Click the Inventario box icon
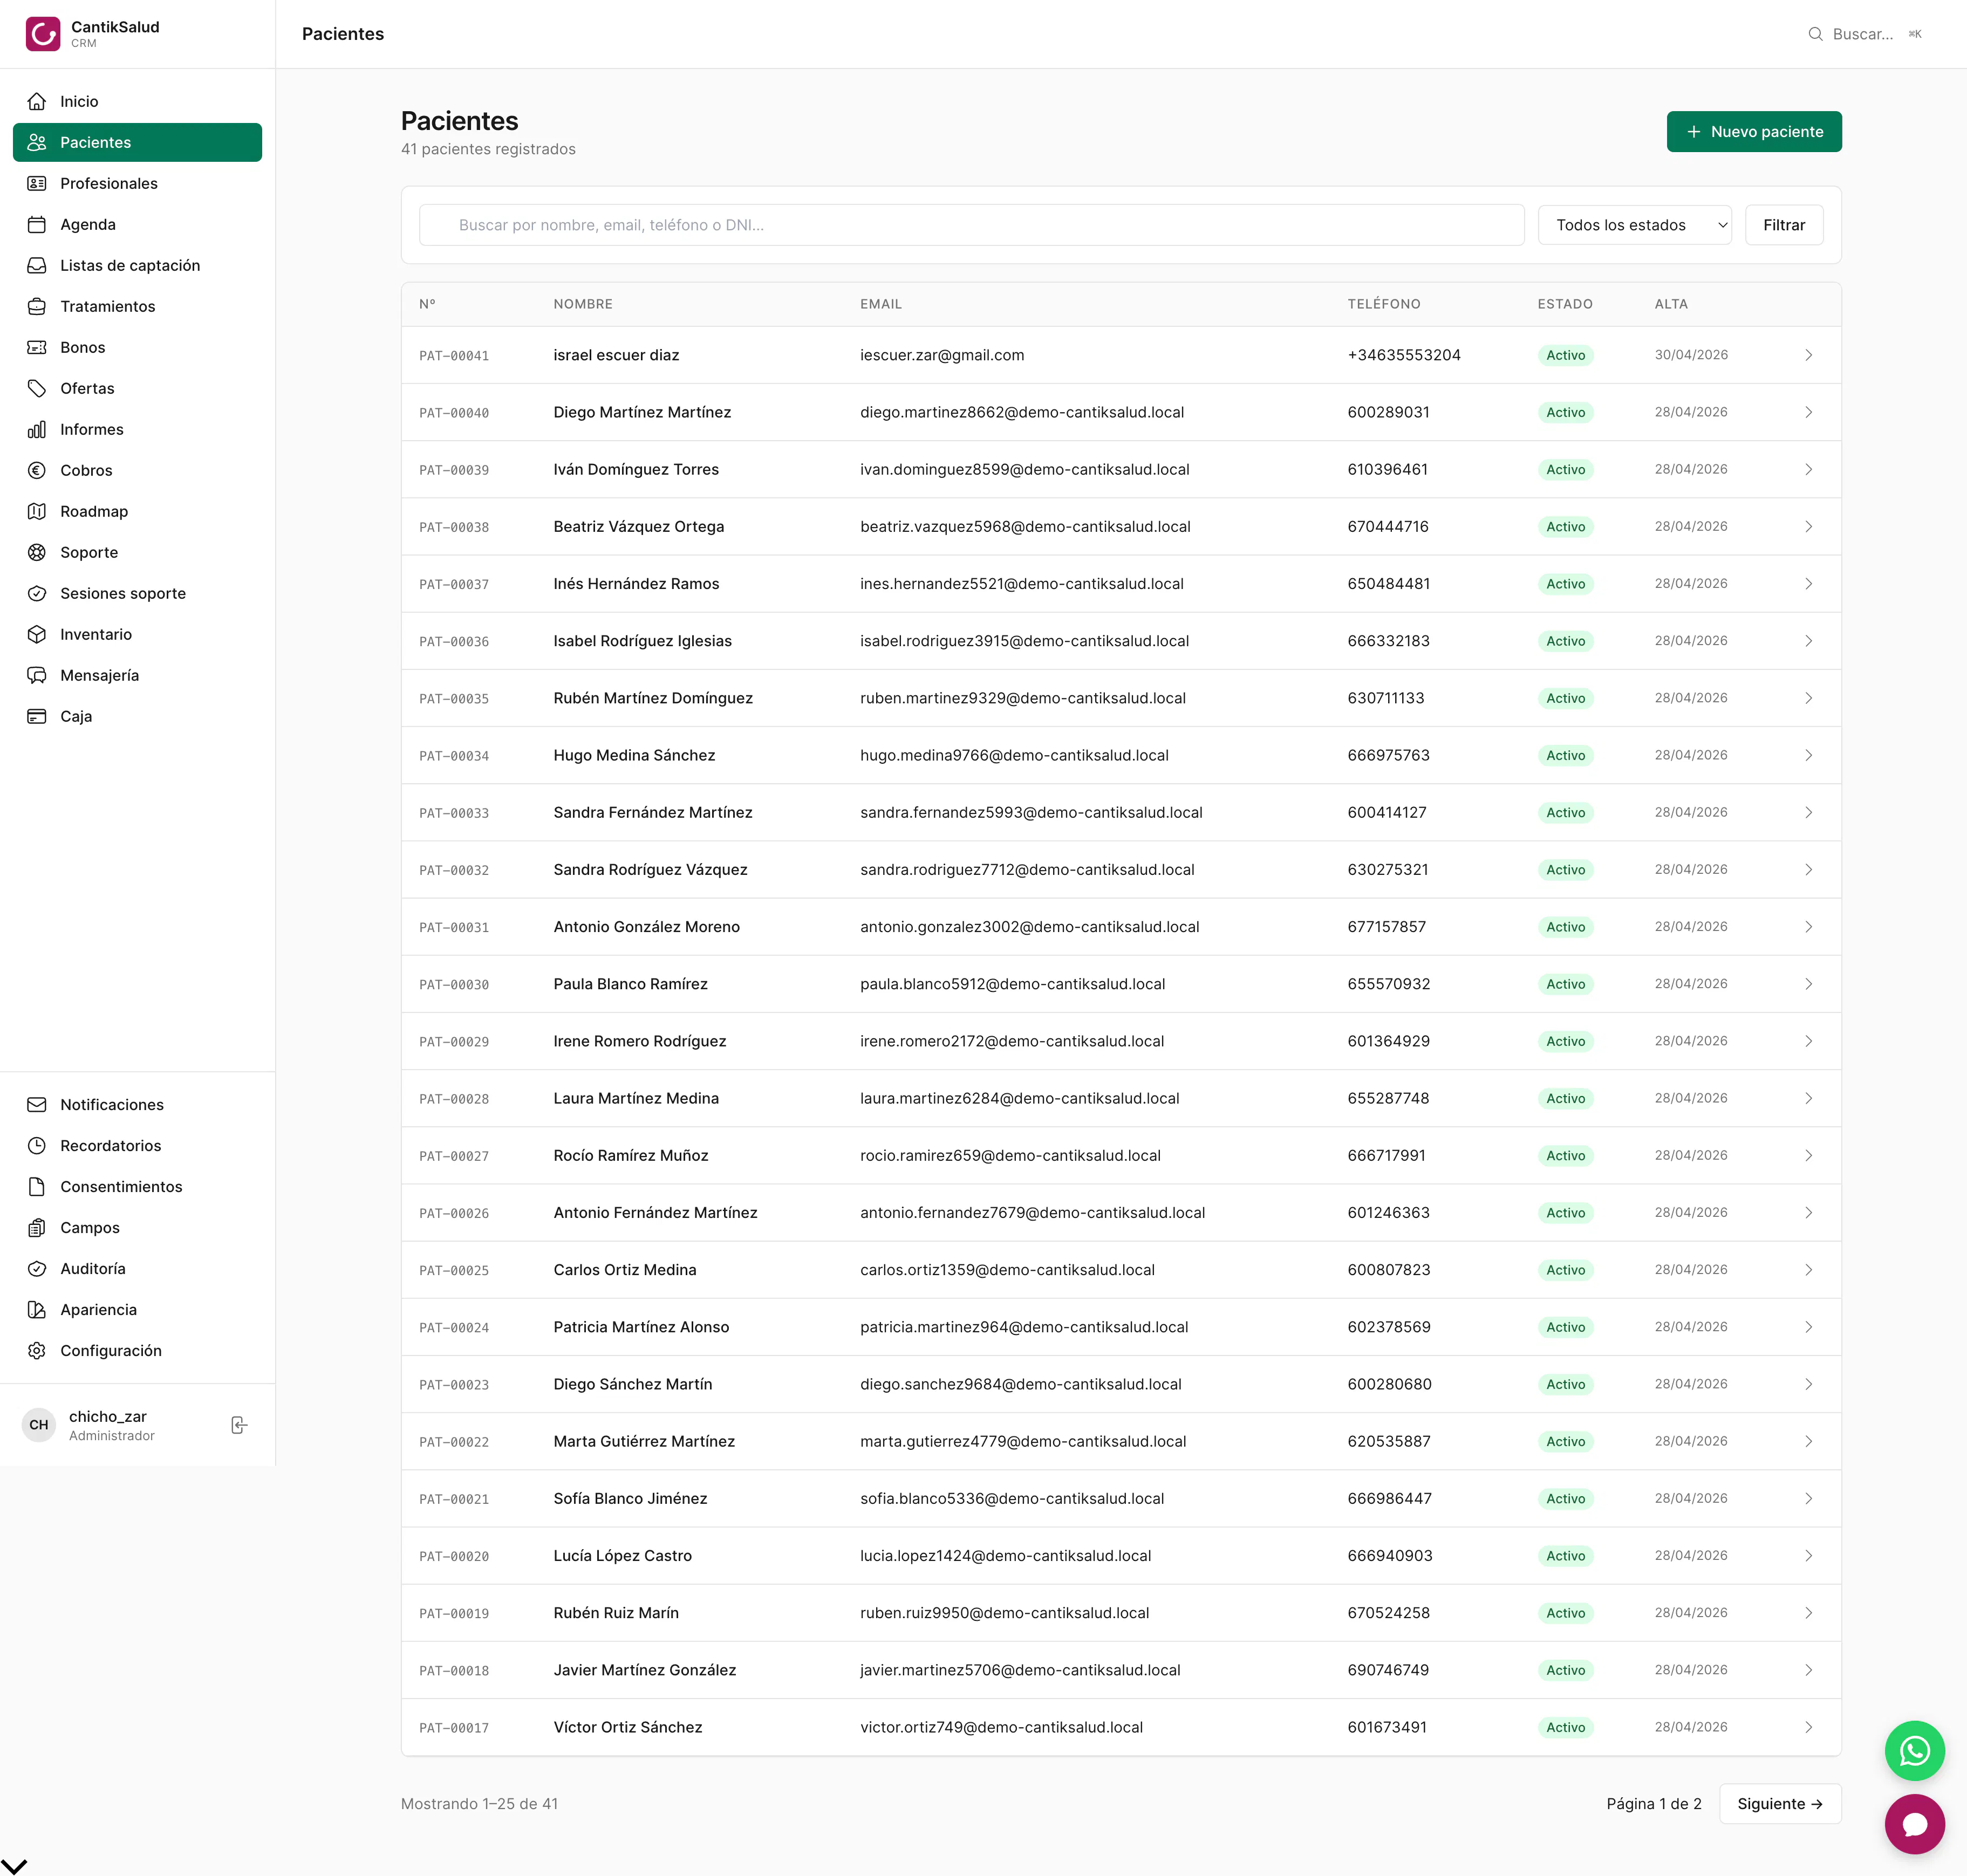 pyautogui.click(x=37, y=634)
